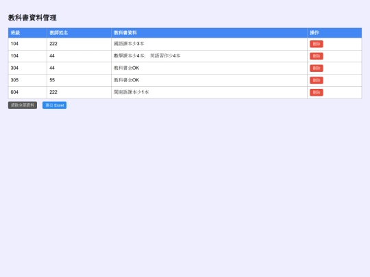Image resolution: width=370 pixels, height=277 pixels.
Task: Click the 教科書資料 column header
Action: (209, 33)
